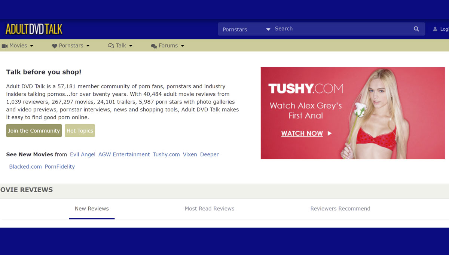Open the AGW Entertainment link
449x255 pixels.
(124, 154)
